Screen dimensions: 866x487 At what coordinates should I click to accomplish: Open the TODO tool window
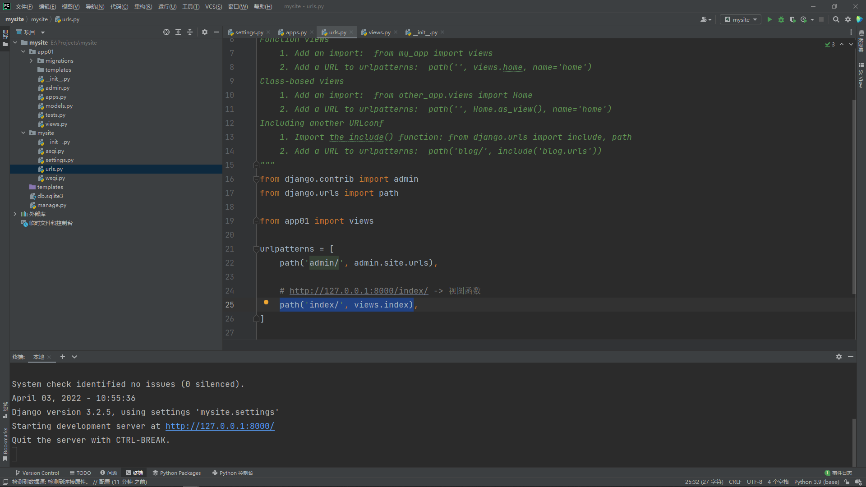(80, 473)
